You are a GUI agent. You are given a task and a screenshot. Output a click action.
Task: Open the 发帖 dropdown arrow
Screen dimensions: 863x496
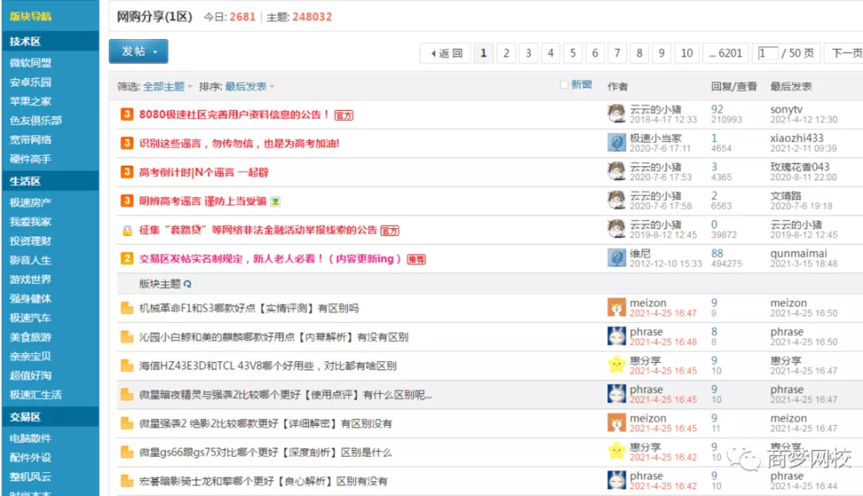point(155,52)
